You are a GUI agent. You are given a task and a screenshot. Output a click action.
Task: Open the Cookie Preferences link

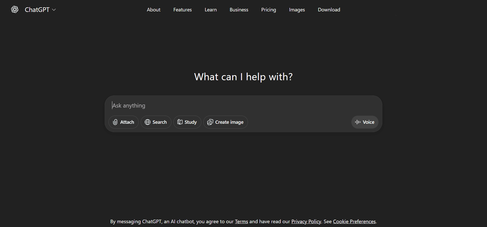(x=354, y=221)
